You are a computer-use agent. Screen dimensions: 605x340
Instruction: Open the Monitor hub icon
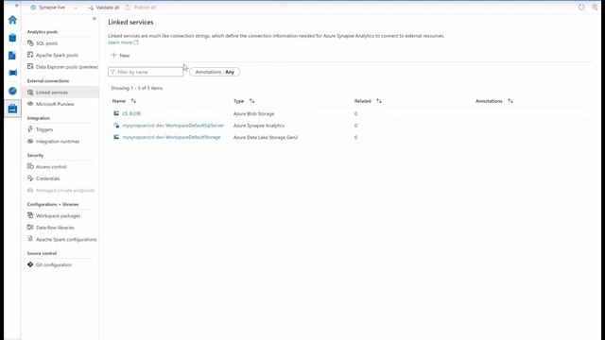tap(12, 91)
